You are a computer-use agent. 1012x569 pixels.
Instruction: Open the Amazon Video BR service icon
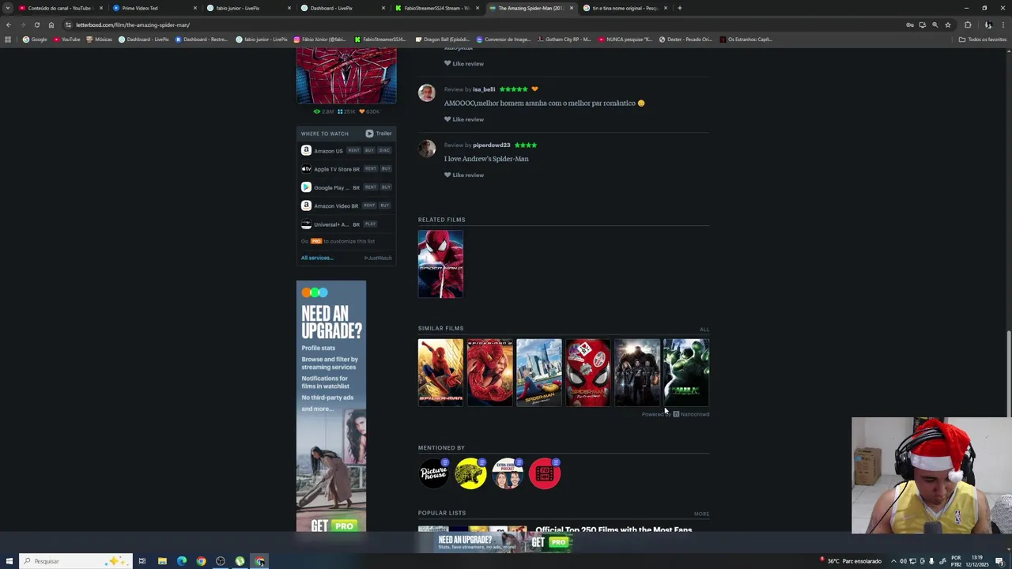click(306, 205)
